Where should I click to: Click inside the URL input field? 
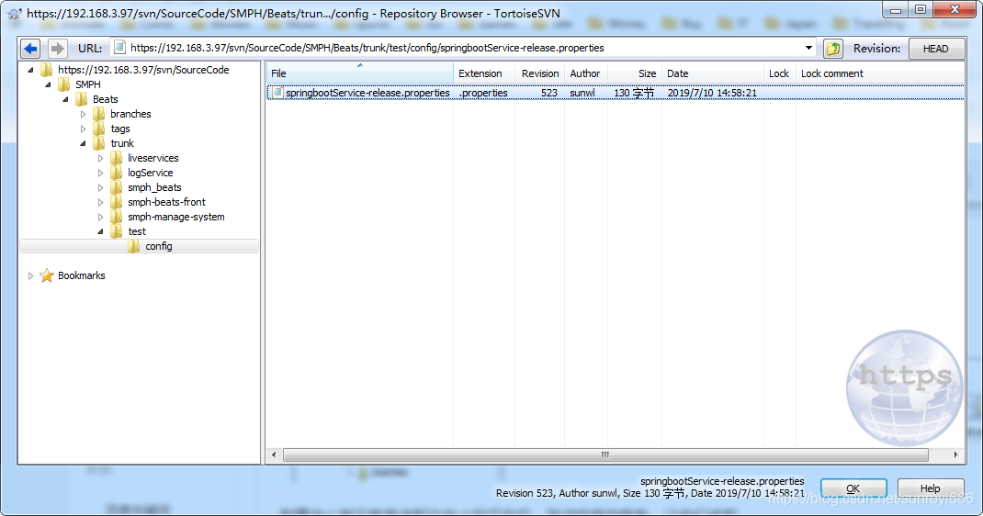pyautogui.click(x=464, y=49)
